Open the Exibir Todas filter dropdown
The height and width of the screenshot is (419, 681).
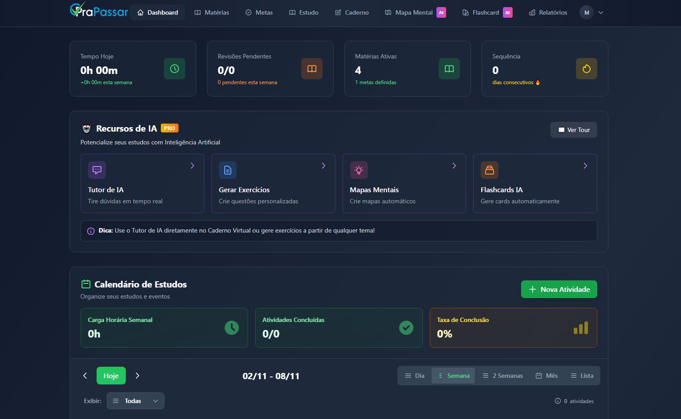(135, 400)
